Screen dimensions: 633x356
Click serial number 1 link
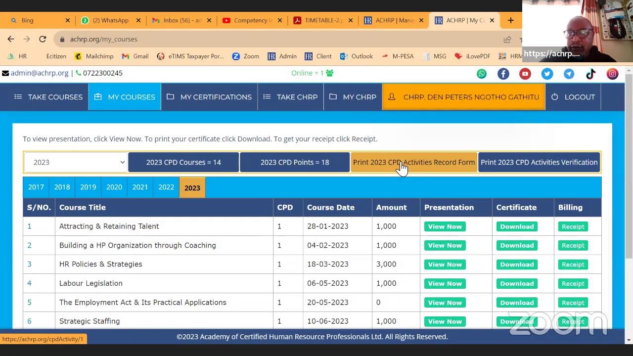pos(29,226)
